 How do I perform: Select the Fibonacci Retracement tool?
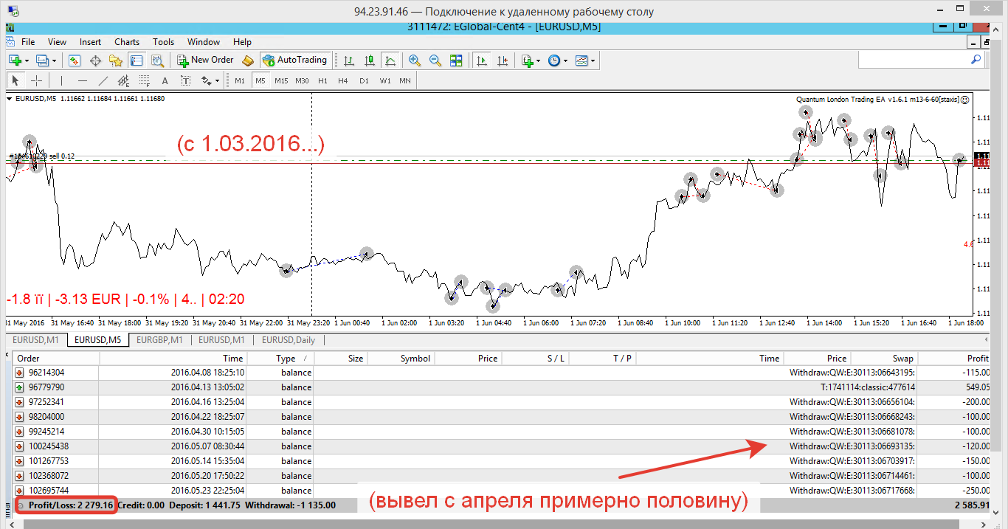coord(144,80)
